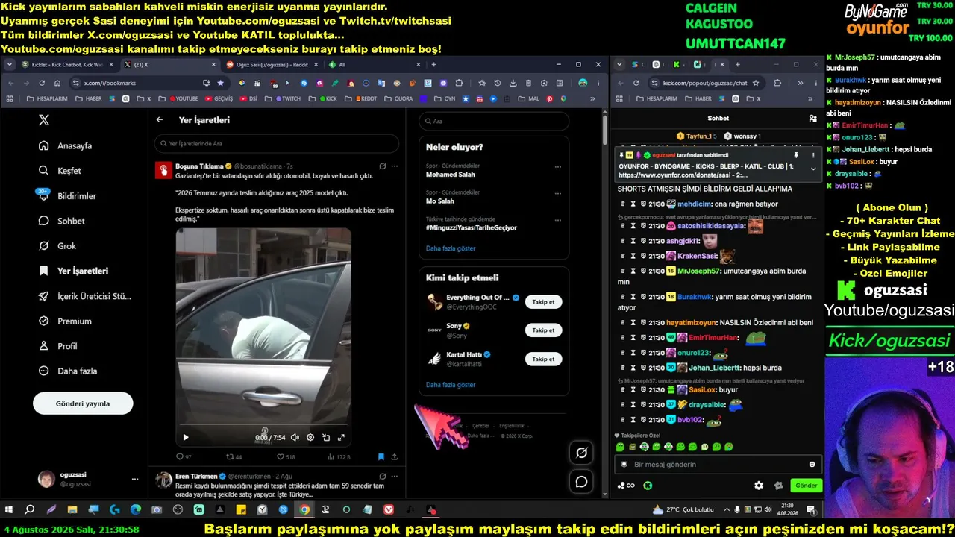Image resolution: width=955 pixels, height=537 pixels.
Task: Reload the kick.com chat page
Action: point(636,83)
